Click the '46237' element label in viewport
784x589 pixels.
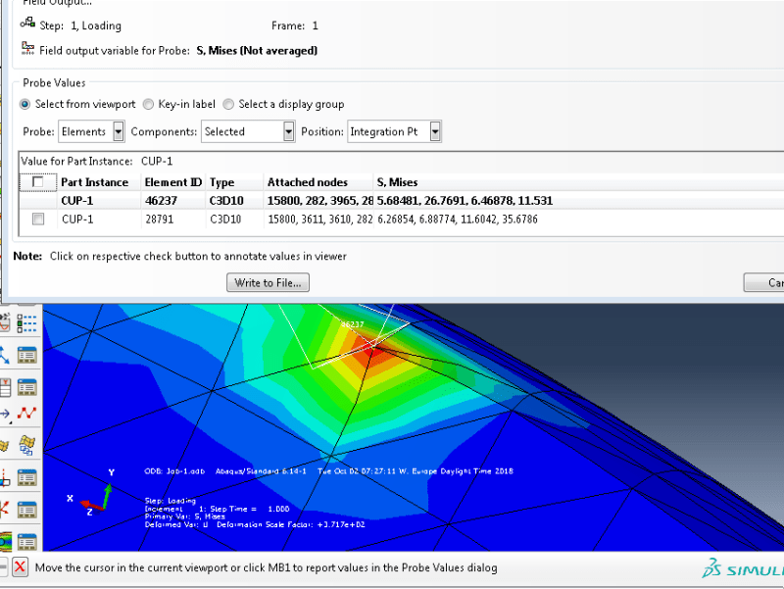click(353, 324)
